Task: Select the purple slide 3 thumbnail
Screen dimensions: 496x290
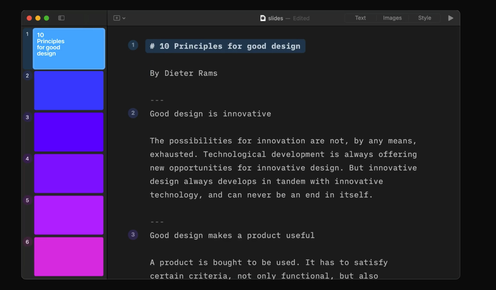Action: point(68,132)
